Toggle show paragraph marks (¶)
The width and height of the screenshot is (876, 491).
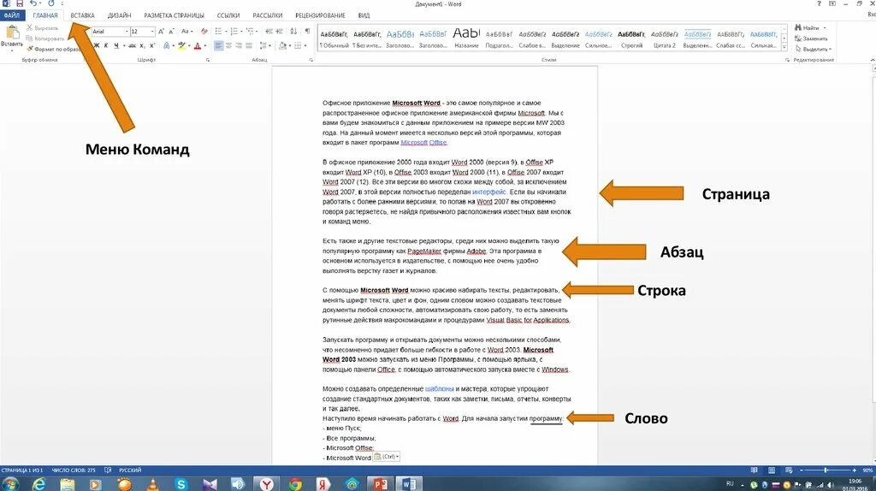click(307, 32)
